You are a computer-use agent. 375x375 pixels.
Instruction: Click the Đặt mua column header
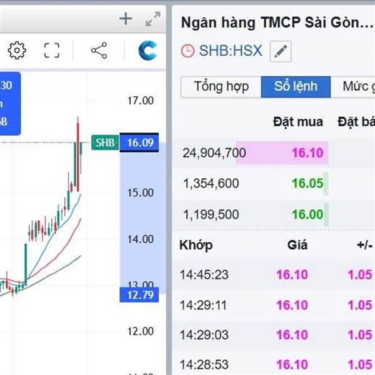(x=298, y=122)
